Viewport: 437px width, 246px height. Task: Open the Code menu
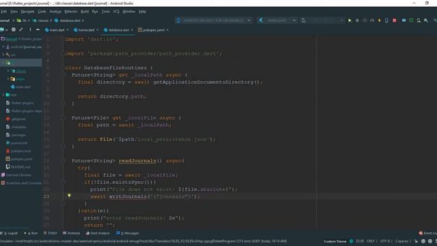(42, 12)
